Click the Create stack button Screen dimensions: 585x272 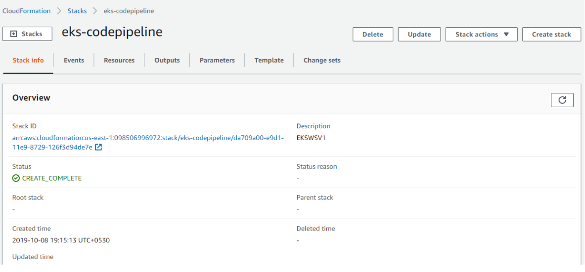551,34
